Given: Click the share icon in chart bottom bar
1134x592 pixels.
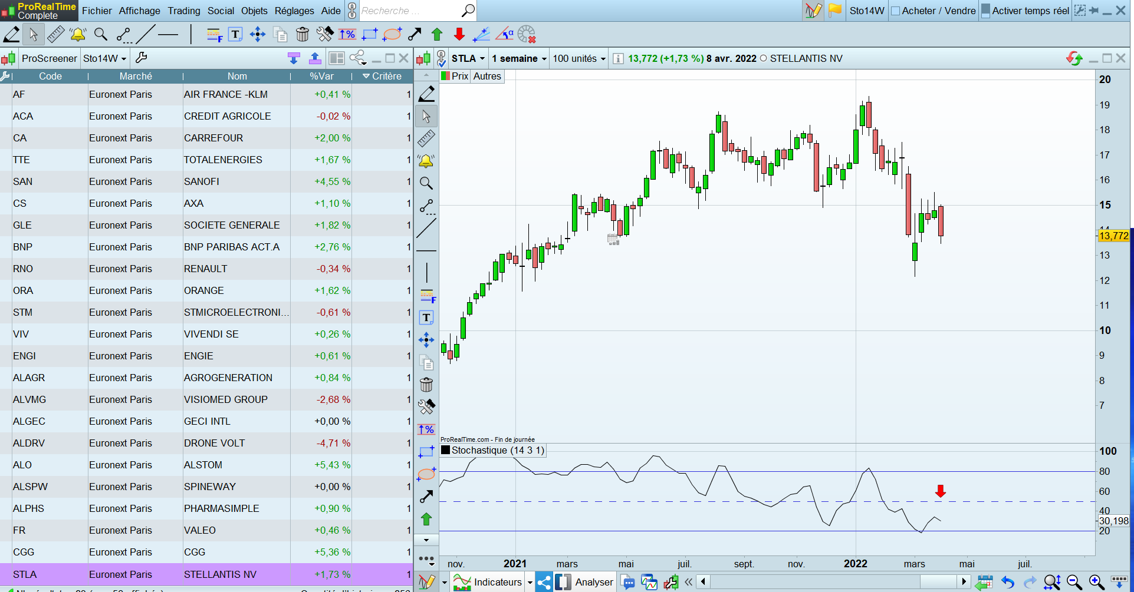Looking at the screenshot, I should coord(544,582).
